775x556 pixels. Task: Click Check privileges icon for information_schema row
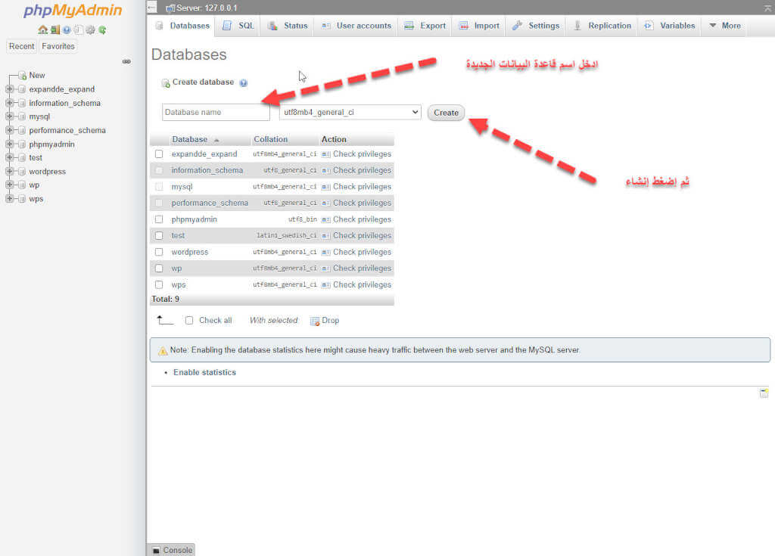(x=325, y=170)
